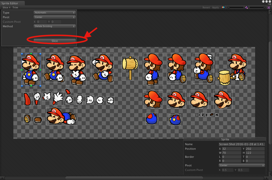Click the Position X field showing 32
Image resolution: width=272 pixels, height=180 pixels.
[231, 149]
